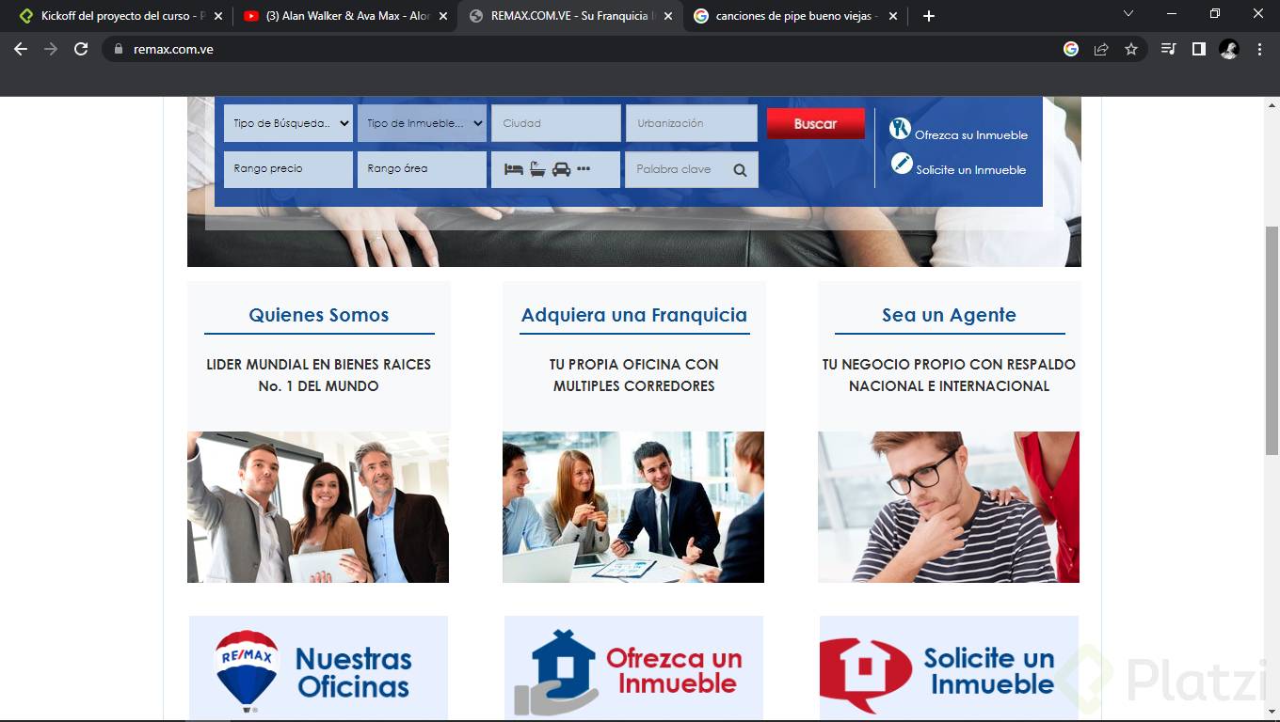
Task: Switch to Alan Walker & Ava Max tab
Action: click(x=344, y=16)
